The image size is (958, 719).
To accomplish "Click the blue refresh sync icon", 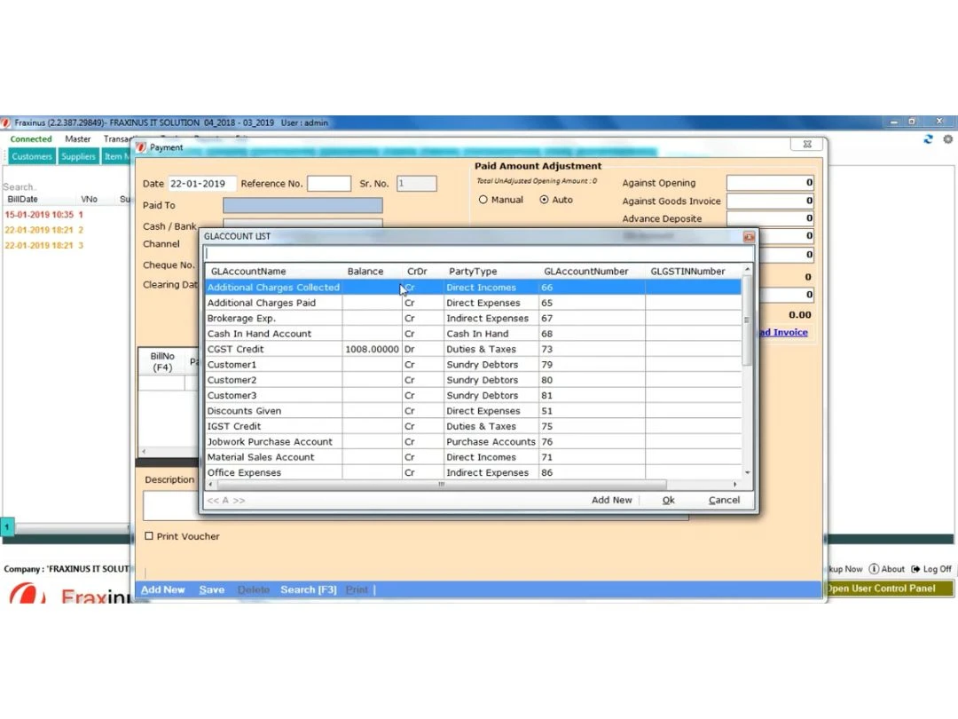I will click(929, 139).
